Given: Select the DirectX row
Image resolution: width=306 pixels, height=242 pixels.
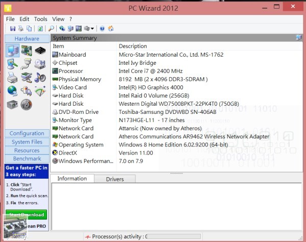Looking at the screenshot, I should click(177, 153).
